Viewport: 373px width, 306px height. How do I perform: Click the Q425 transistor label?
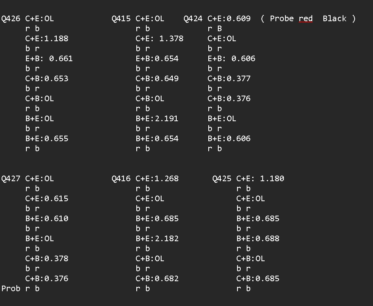click(222, 178)
